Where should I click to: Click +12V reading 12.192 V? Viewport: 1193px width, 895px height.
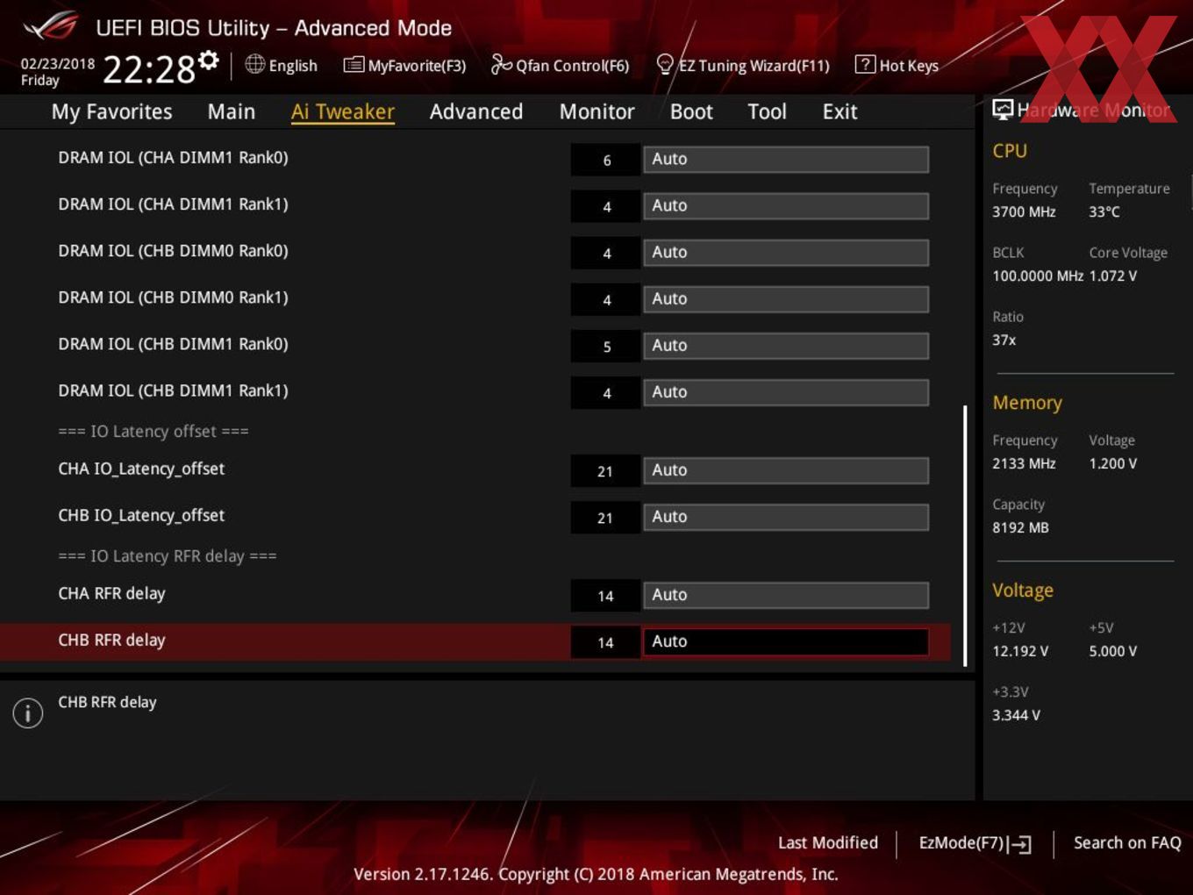1020,651
